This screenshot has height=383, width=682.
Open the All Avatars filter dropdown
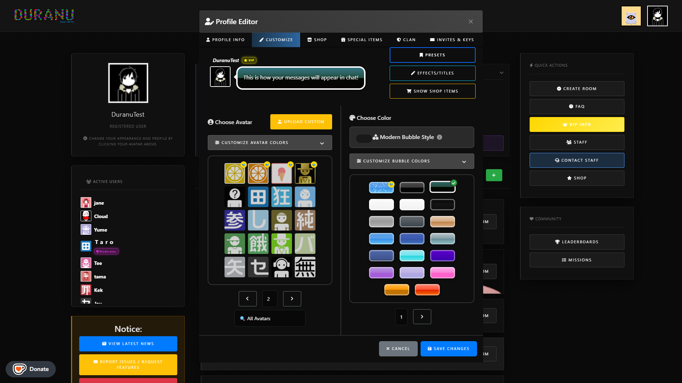[x=270, y=318]
